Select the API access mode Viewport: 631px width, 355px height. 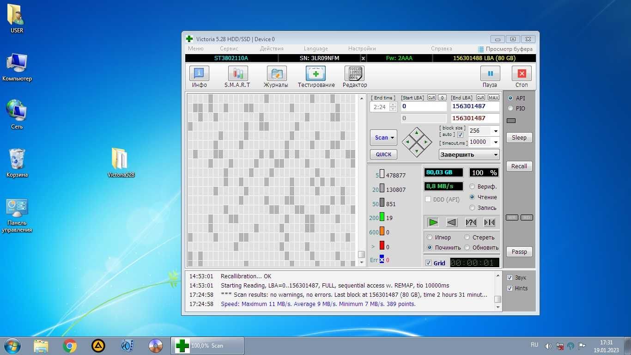[510, 98]
